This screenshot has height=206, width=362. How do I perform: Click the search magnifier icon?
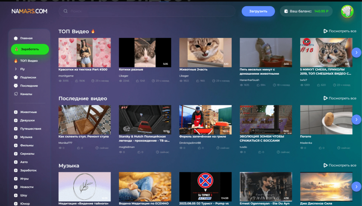point(65,11)
